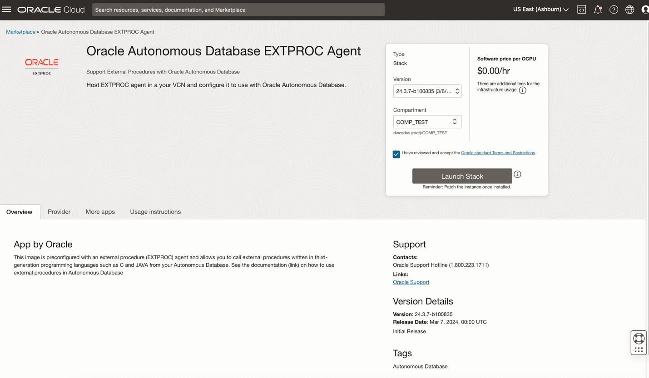Screen dimensions: 649x378
Task: Open the notifications bell
Action: (598, 9)
